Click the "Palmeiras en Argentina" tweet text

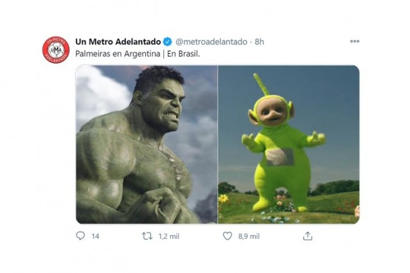click(x=114, y=53)
